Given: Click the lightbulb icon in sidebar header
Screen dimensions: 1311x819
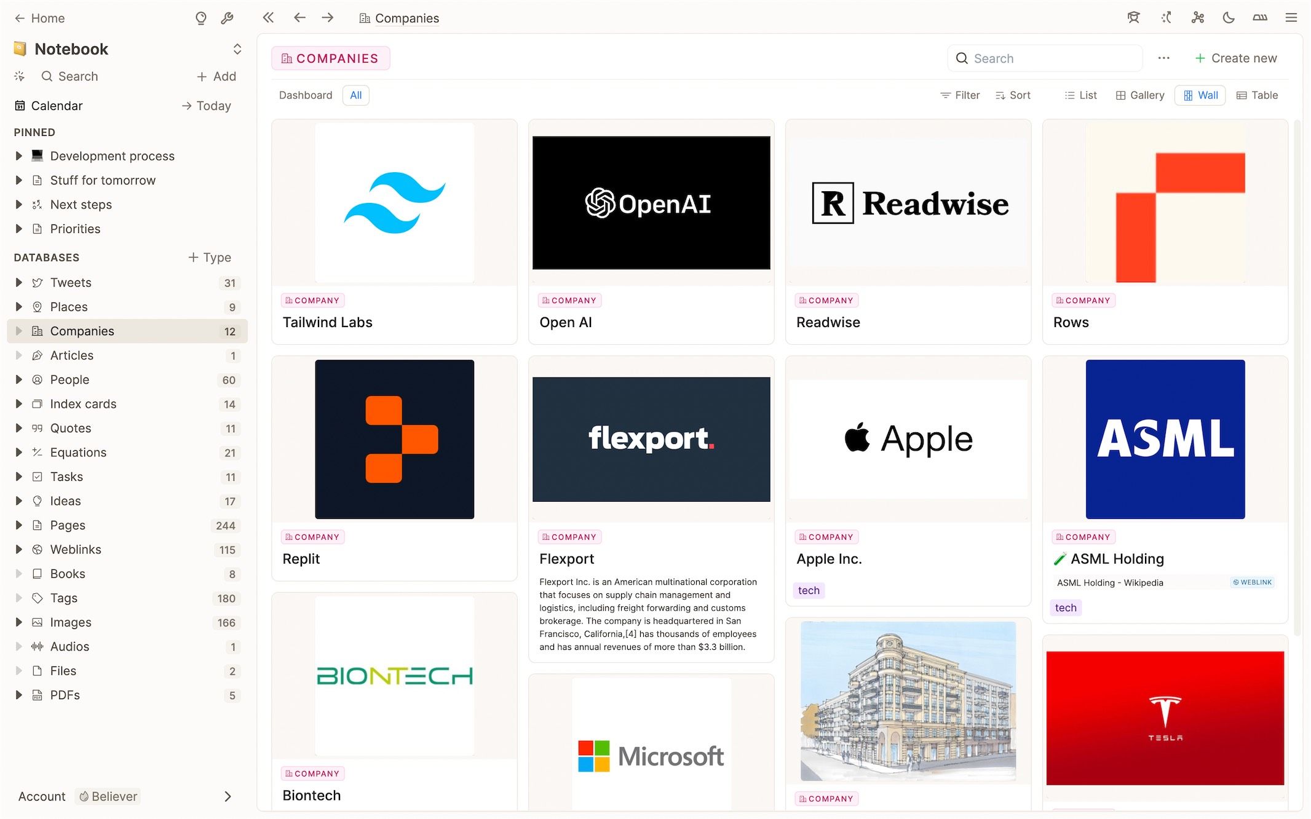Looking at the screenshot, I should [200, 18].
